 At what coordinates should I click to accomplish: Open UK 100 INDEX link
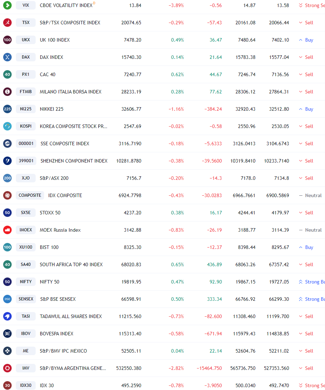tap(55, 40)
